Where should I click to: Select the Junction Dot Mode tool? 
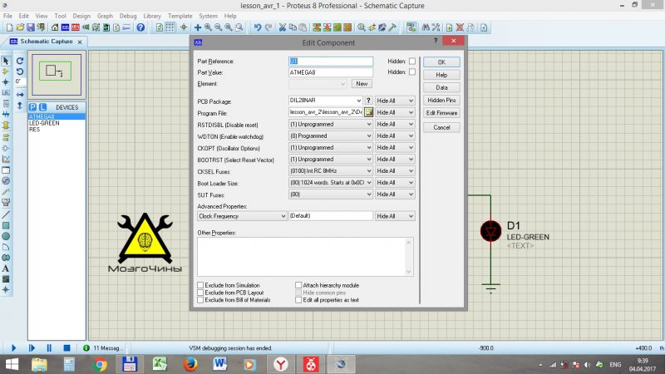tap(6, 82)
